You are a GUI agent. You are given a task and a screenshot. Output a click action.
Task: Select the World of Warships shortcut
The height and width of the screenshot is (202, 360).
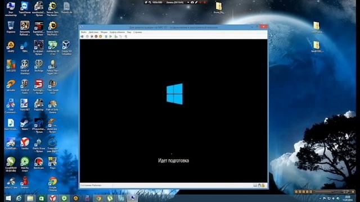click(25, 67)
